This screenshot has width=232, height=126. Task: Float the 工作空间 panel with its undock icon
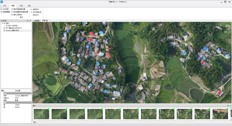pyautogui.click(x=28, y=21)
